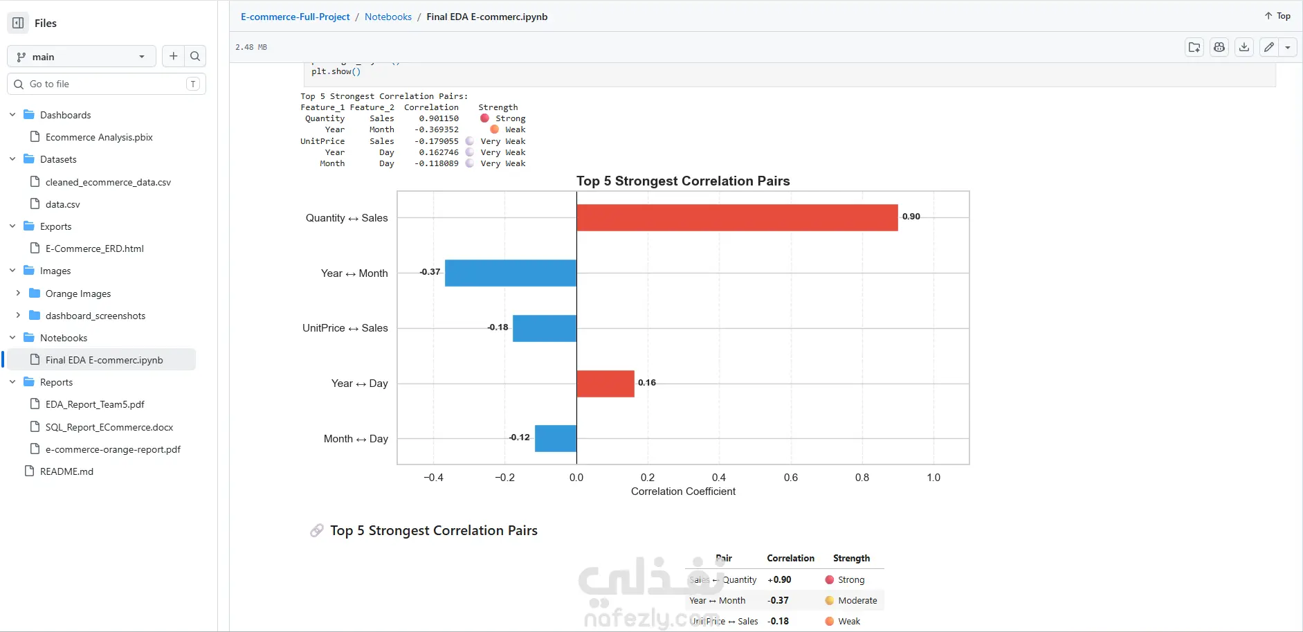This screenshot has height=632, width=1303.
Task: Click the Notebooks folder icon
Action: (29, 338)
